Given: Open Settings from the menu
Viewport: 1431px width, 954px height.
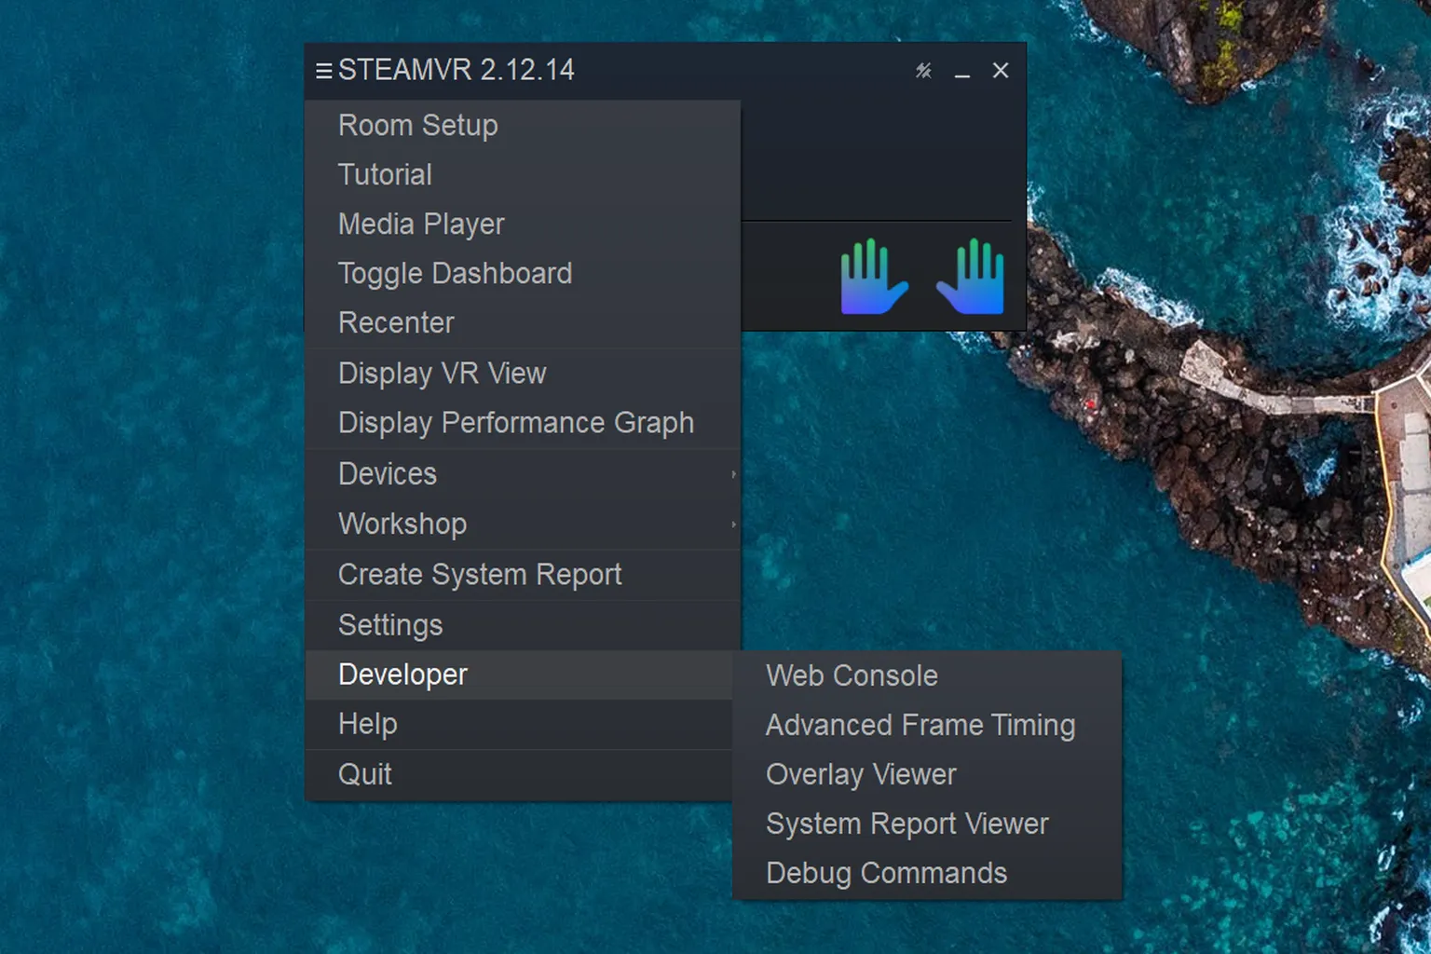Looking at the screenshot, I should (523, 625).
